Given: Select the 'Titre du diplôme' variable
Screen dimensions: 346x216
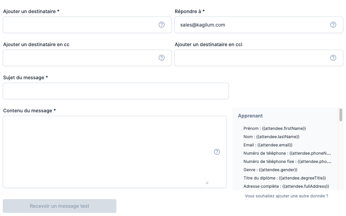Looking at the screenshot, I should click(285, 178).
